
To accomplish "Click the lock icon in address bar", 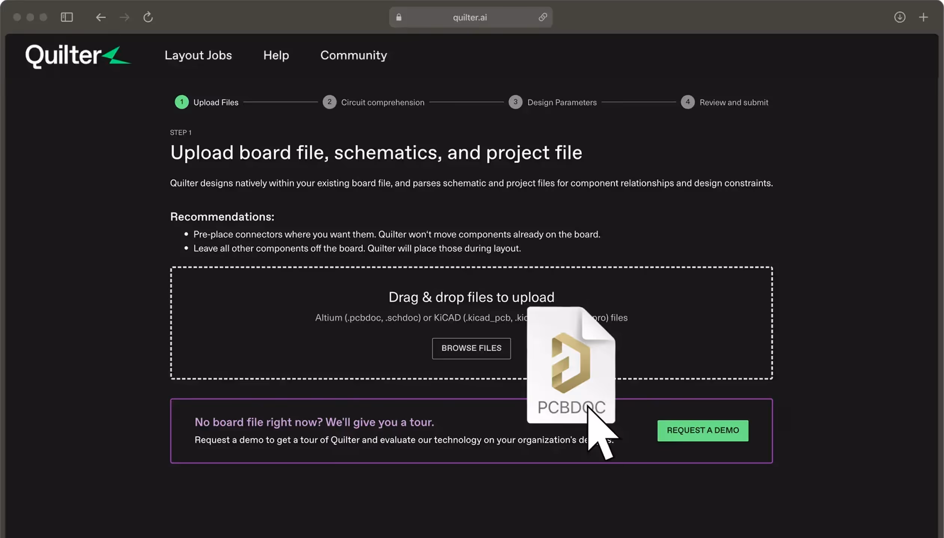I will coord(399,17).
